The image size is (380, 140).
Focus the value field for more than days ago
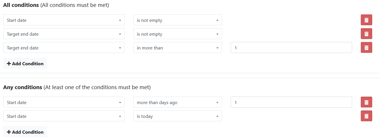291,102
